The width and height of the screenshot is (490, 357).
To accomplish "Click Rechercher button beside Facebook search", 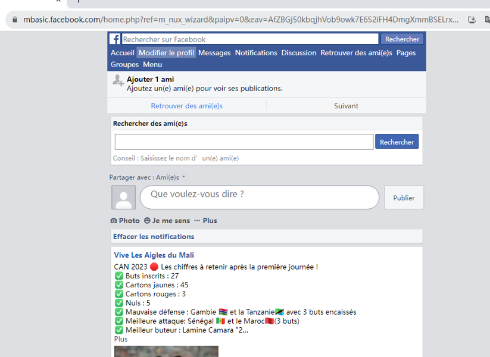I will (x=402, y=39).
